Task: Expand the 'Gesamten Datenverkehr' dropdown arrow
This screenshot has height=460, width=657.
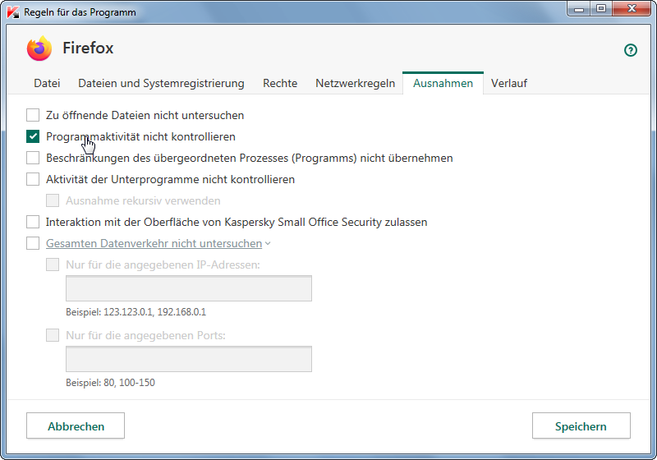Action: pos(268,243)
